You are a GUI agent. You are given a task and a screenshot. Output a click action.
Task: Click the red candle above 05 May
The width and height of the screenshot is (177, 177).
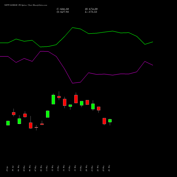[x=25, y=115]
